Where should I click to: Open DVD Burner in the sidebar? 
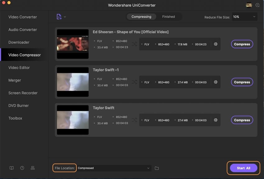click(x=19, y=106)
